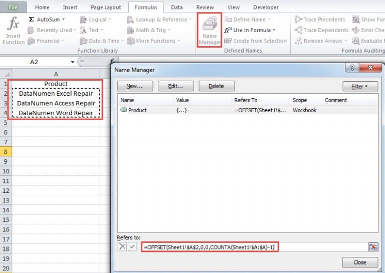Click the Edit... button

click(x=175, y=86)
